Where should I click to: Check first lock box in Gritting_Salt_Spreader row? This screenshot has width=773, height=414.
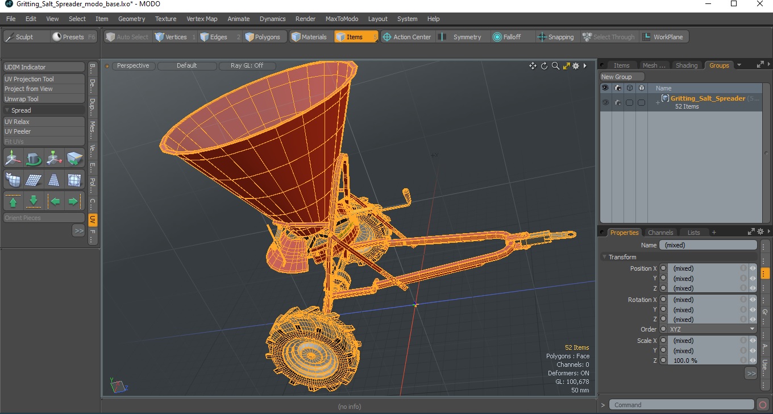click(x=629, y=102)
